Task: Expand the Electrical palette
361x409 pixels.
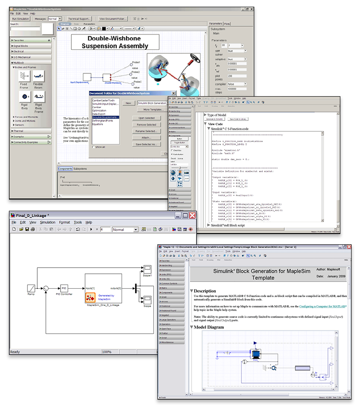Action: [31, 51]
